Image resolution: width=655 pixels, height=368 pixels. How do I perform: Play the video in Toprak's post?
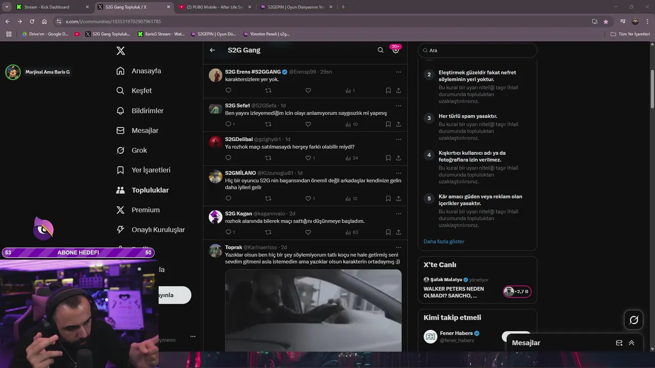pyautogui.click(x=313, y=310)
